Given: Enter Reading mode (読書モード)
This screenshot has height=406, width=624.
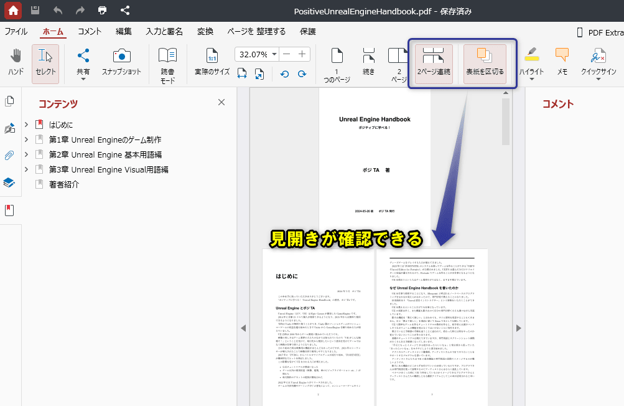Looking at the screenshot, I should 167,66.
